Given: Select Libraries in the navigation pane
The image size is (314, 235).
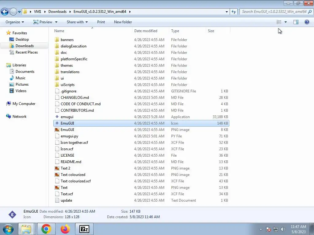Looking at the screenshot, I should [19, 65].
